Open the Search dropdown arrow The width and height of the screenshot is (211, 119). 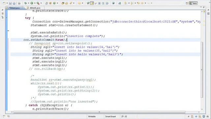tap(74, 3)
